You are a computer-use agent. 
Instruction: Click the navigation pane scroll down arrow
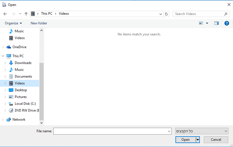[x=42, y=123]
